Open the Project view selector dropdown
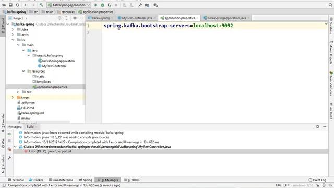This screenshot has height=188, width=334. (x=27, y=18)
